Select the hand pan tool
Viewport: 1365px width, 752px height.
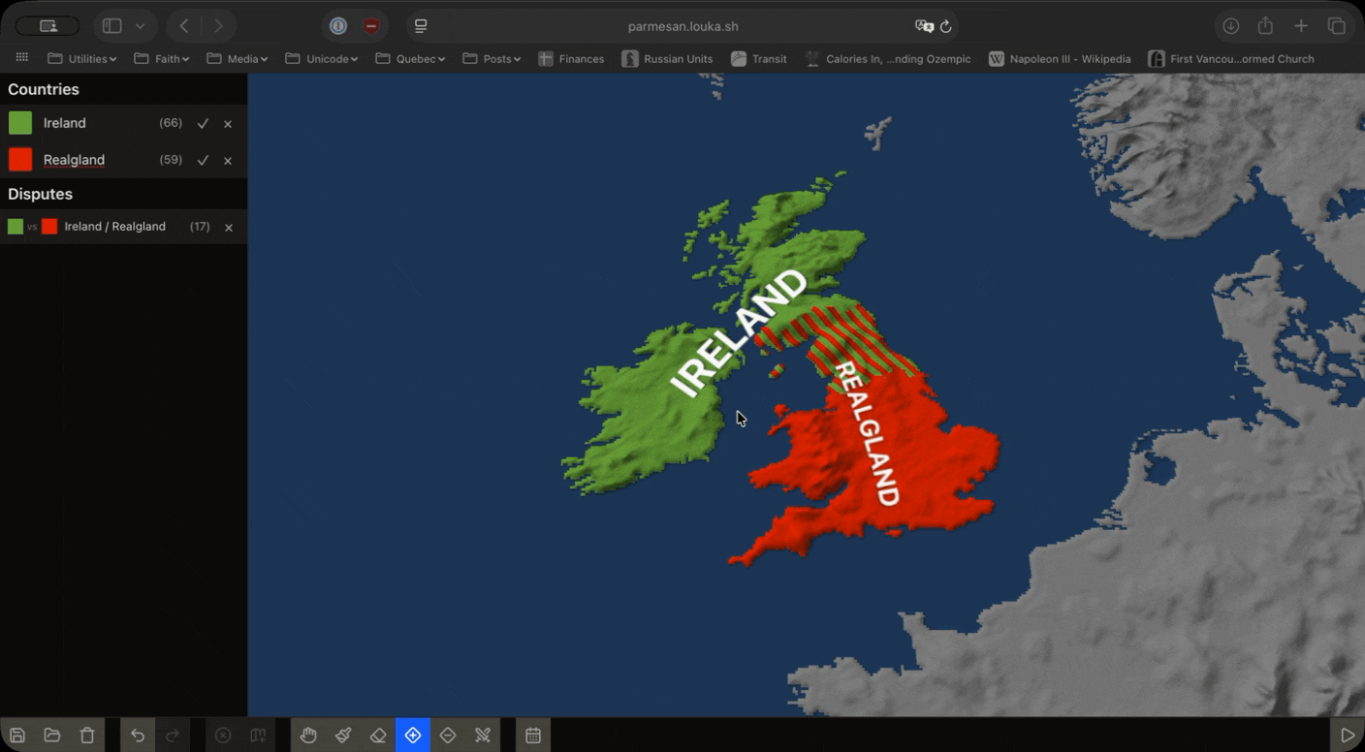pyautogui.click(x=308, y=736)
